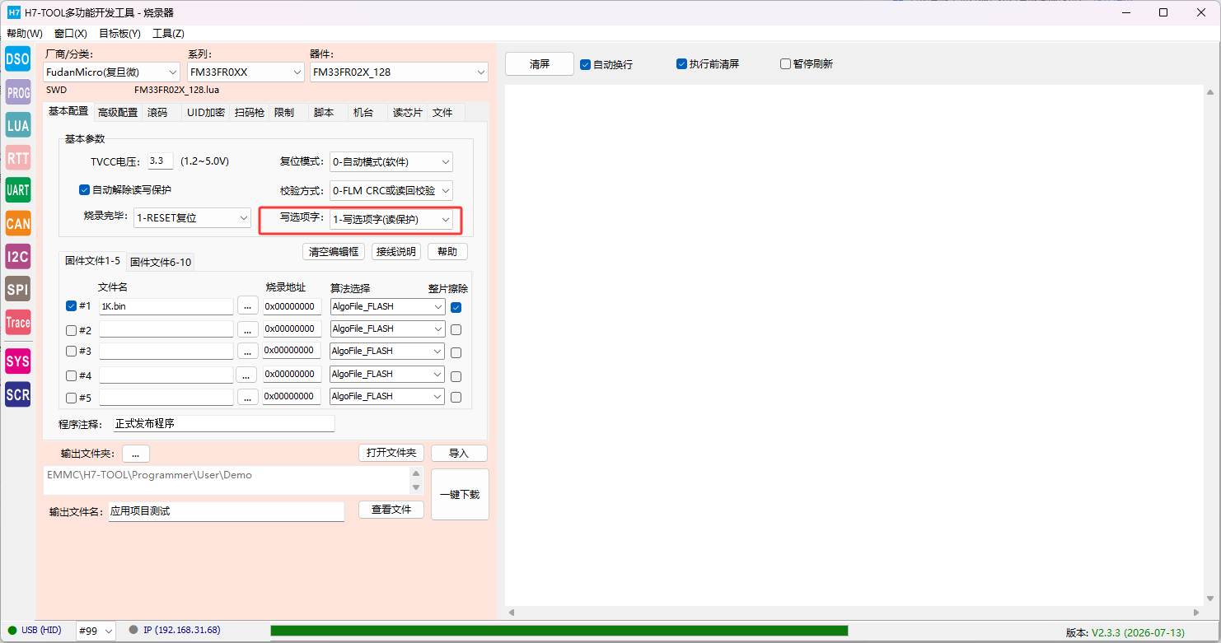Open the 器件 FM33FR02X_128 dropdown

(x=400, y=72)
